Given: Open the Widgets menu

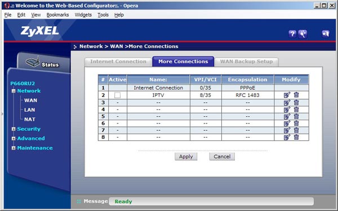Looking at the screenshot, I should click(83, 15).
